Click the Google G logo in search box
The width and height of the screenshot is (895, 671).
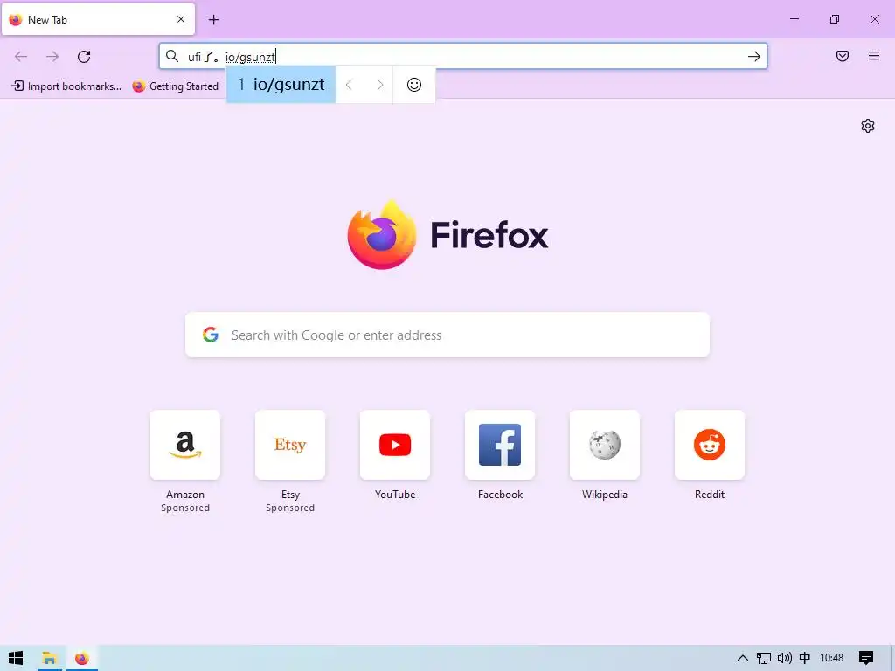211,335
